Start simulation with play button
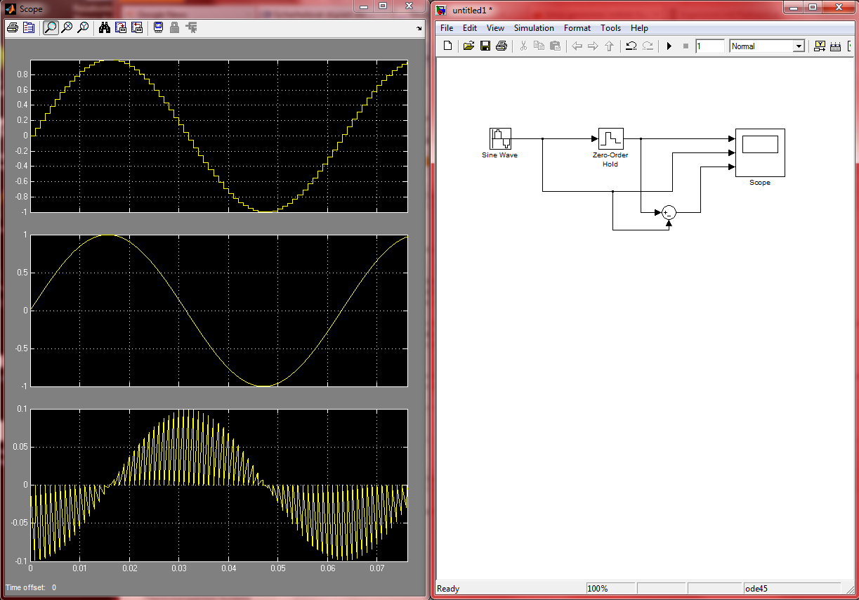Image resolution: width=859 pixels, height=600 pixels. [669, 46]
